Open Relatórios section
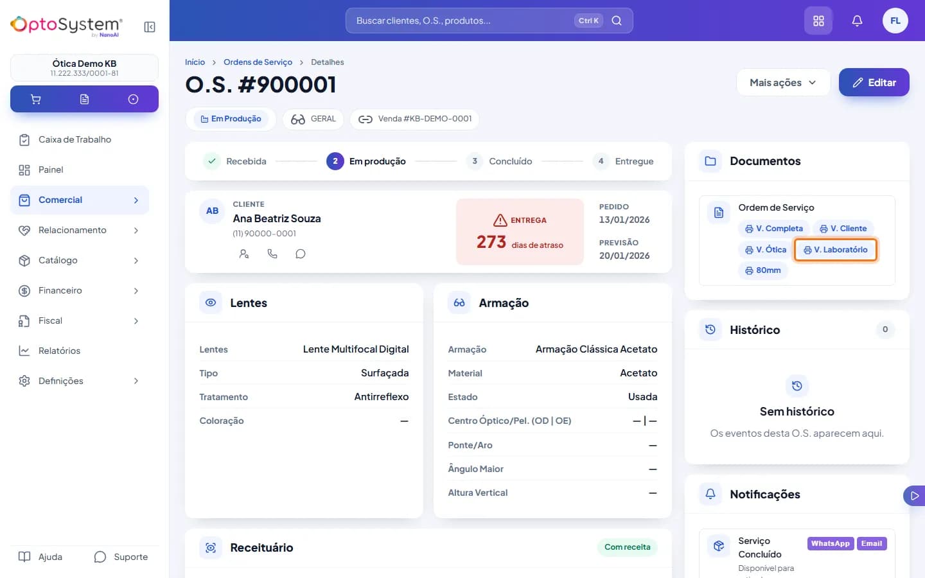Screen dimensions: 925x578 pyautogui.click(x=80, y=351)
